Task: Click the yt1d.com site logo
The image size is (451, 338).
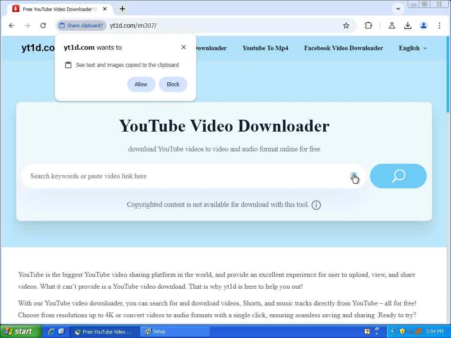Action: pos(38,48)
